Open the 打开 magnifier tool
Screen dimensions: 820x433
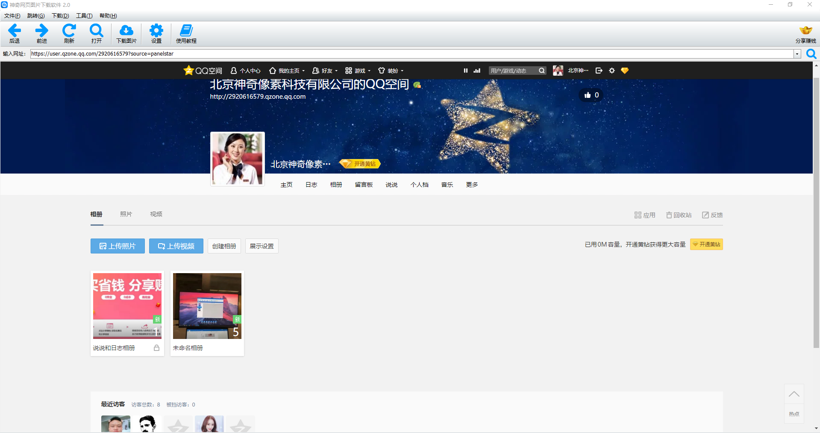point(97,33)
